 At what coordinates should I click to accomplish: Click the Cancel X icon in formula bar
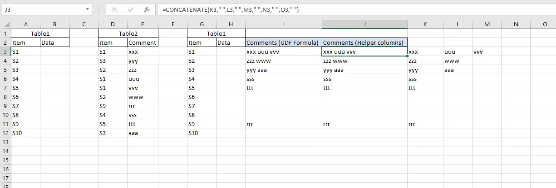(114, 9)
